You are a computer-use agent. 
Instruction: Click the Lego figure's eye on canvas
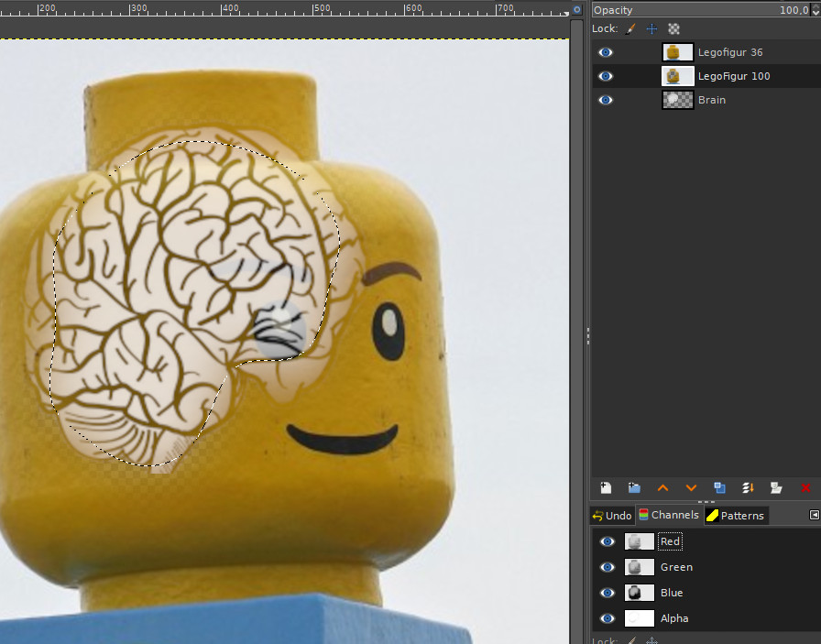click(x=389, y=331)
